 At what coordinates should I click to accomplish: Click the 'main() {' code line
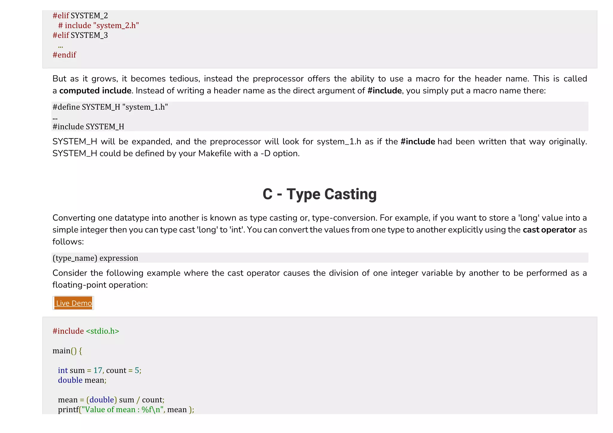coord(67,351)
